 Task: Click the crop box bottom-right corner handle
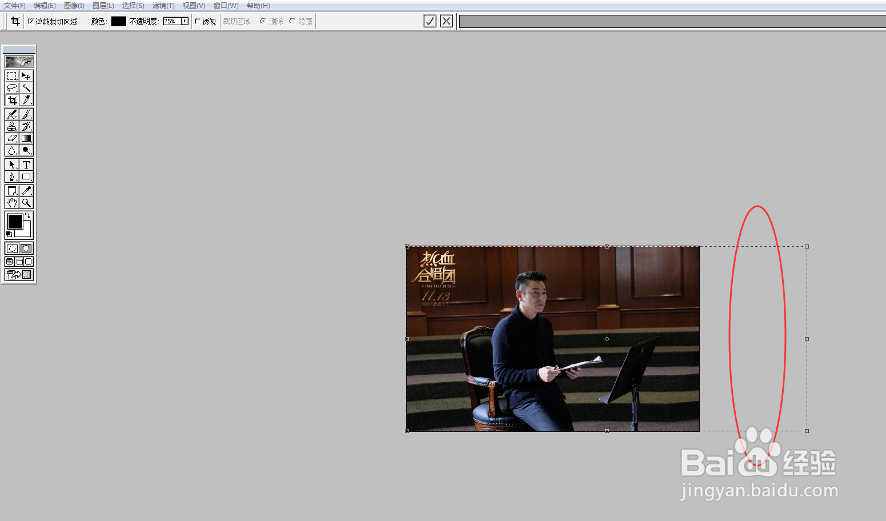pyautogui.click(x=807, y=431)
